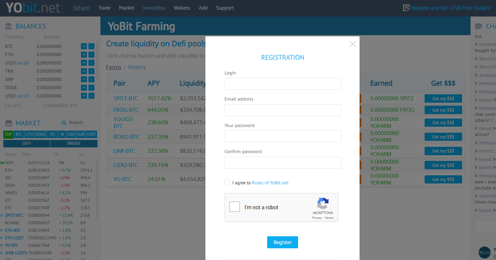Click the YObit.net logo
This screenshot has width=496, height=260.
click(x=33, y=8)
